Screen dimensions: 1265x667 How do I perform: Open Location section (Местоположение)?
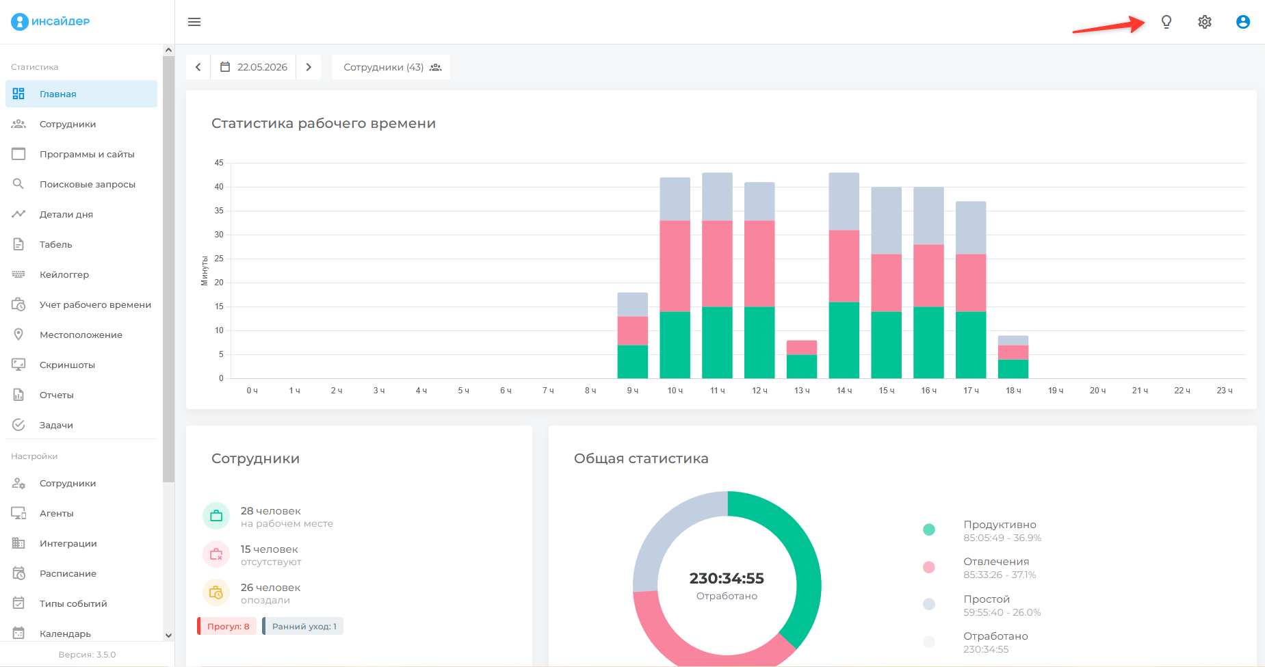click(x=81, y=335)
